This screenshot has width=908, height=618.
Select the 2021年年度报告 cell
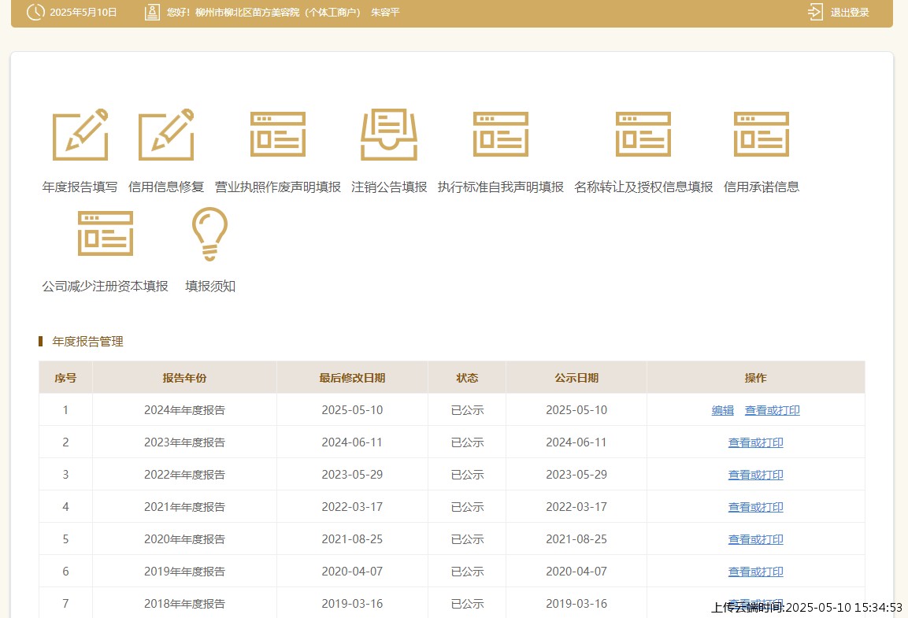coord(185,508)
